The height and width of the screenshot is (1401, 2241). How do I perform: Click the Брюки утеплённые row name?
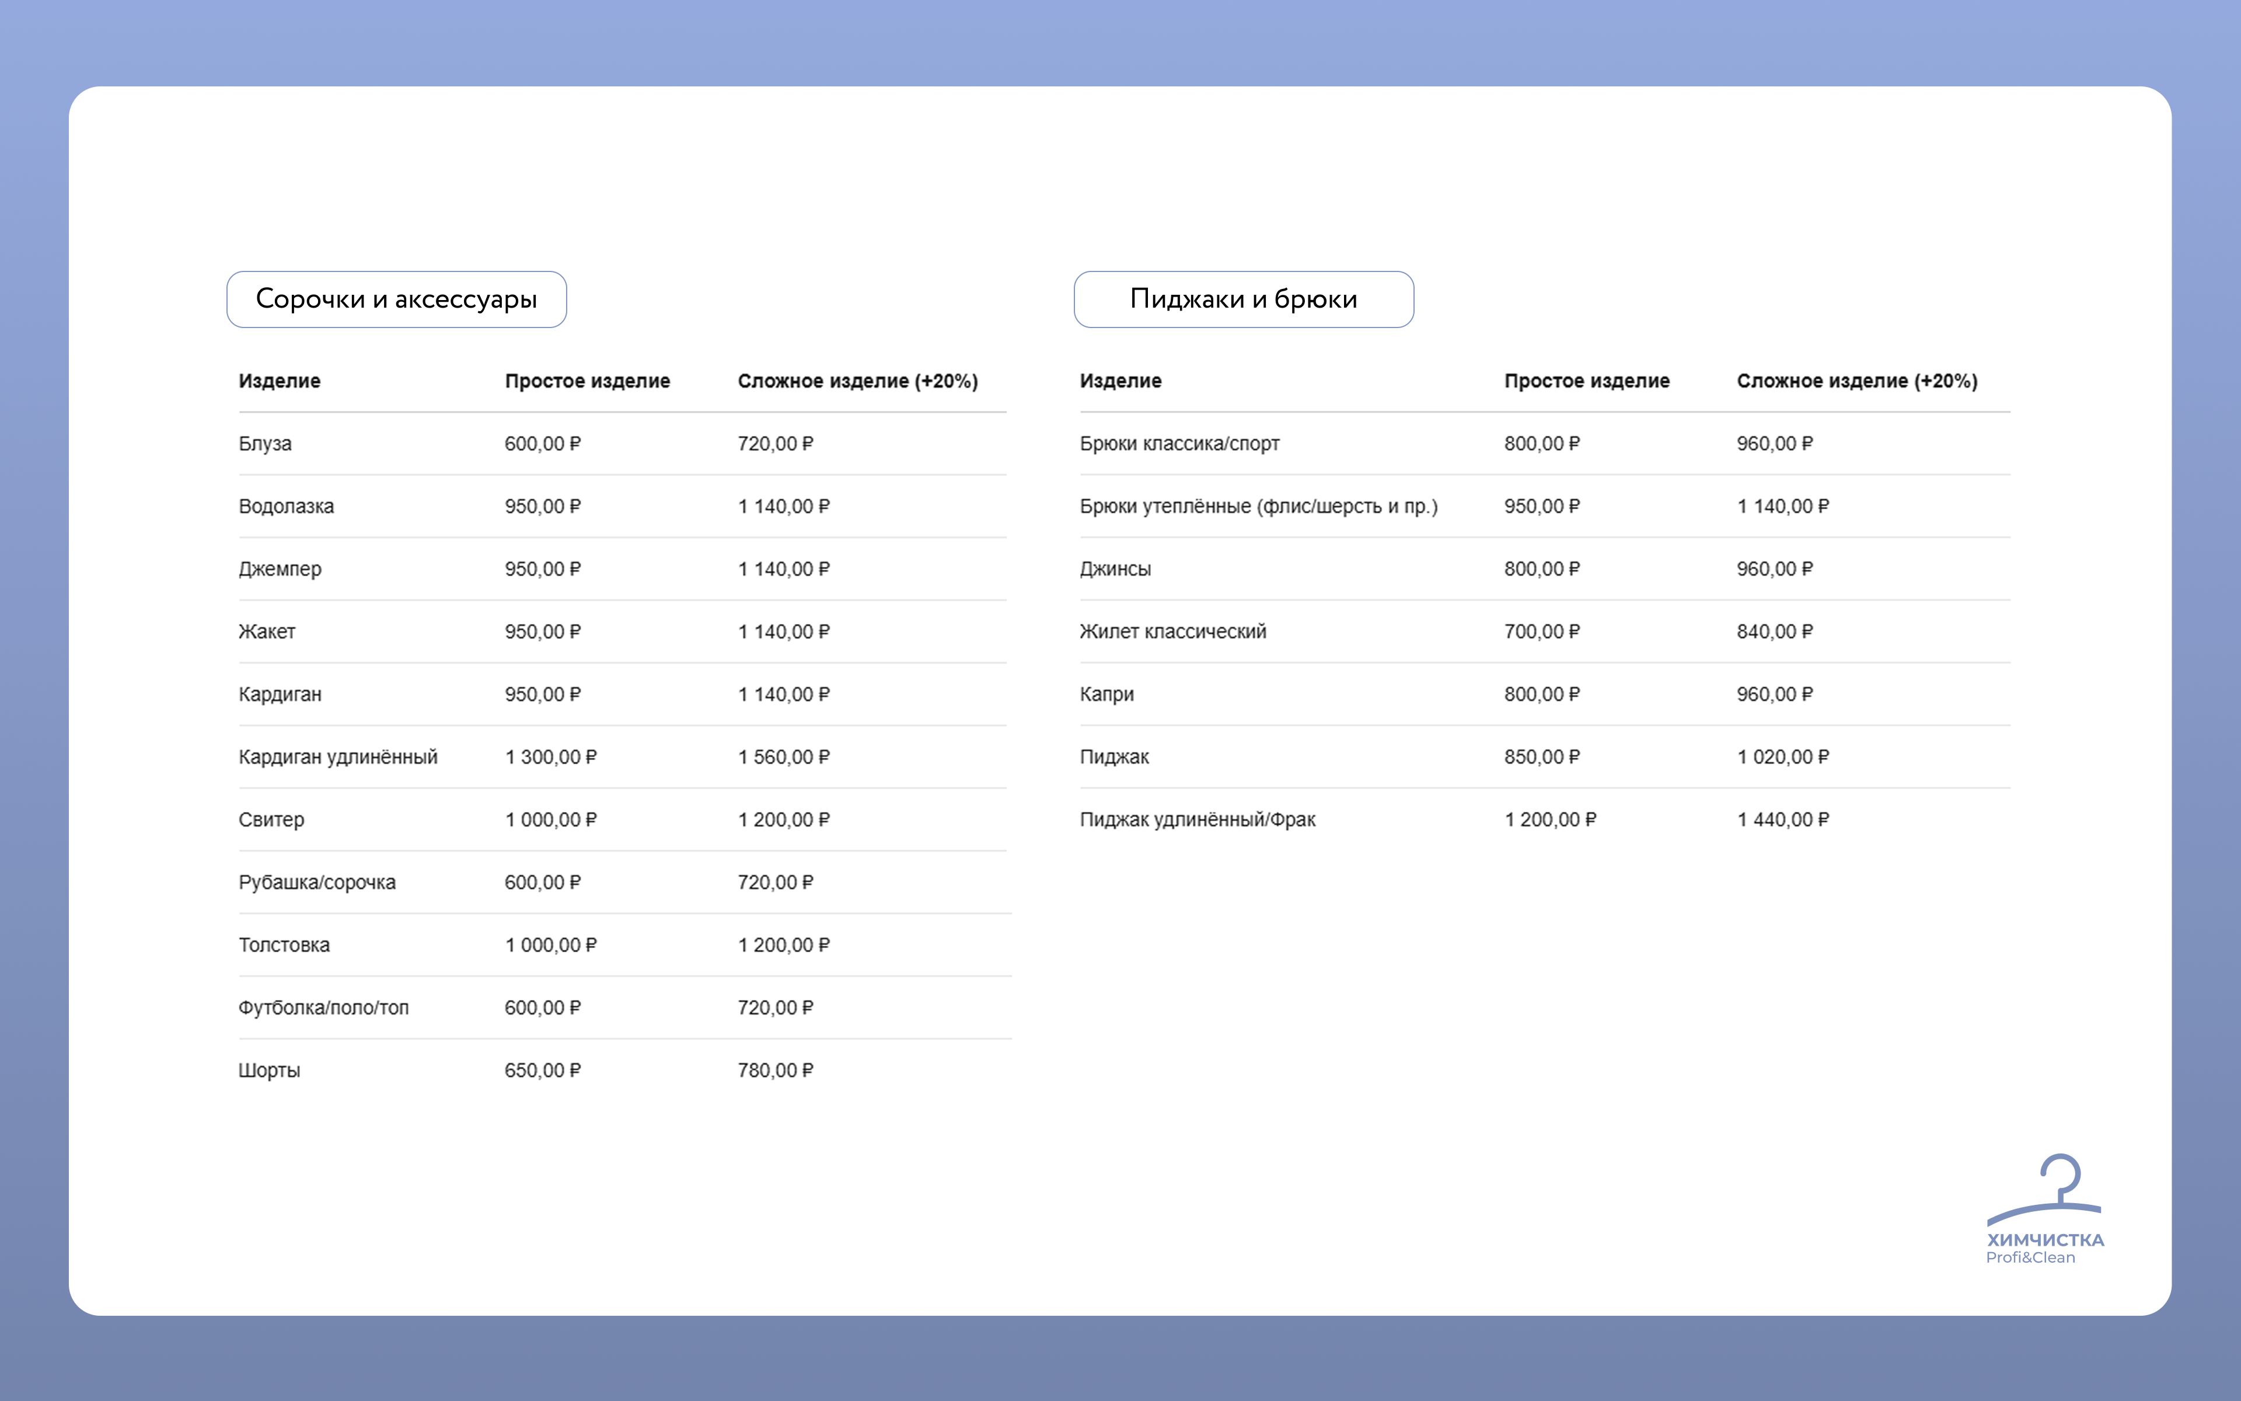(1258, 507)
